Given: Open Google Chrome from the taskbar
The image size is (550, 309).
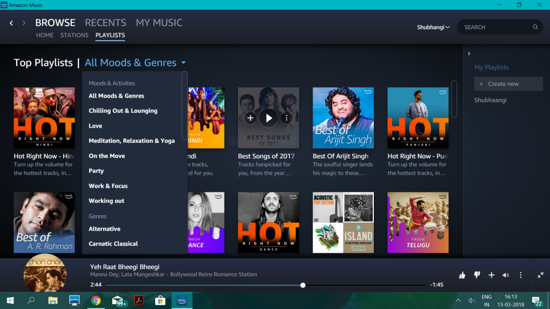Looking at the screenshot, I should click(x=96, y=300).
